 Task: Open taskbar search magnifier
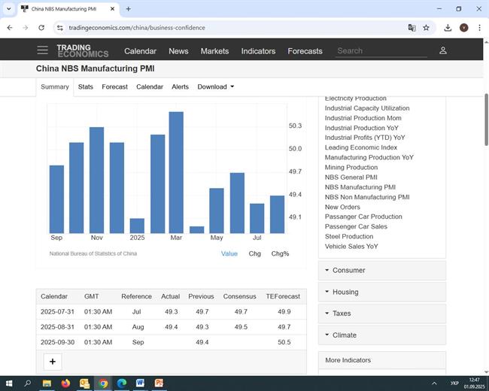click(x=27, y=383)
